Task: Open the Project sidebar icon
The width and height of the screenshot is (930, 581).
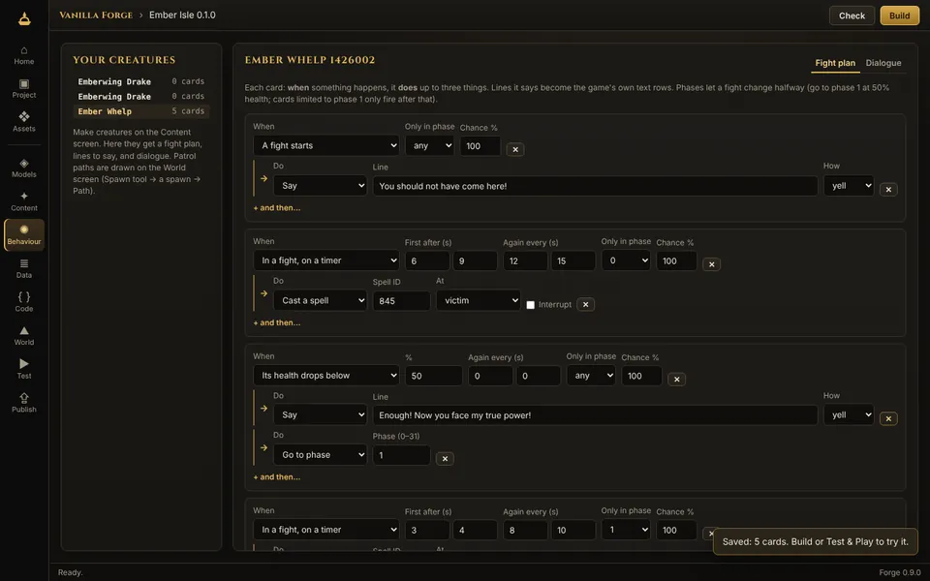Action: [23, 89]
